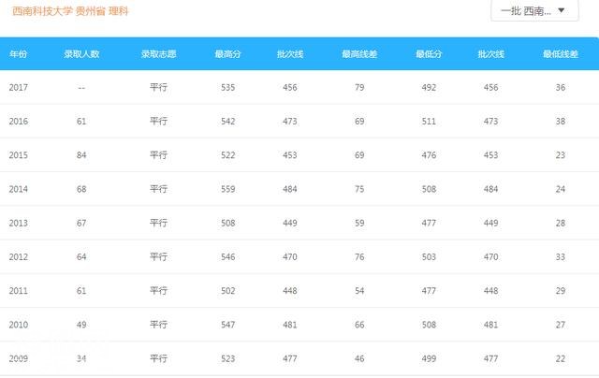Select the 录取人数 column header
The height and width of the screenshot is (378, 599).
pos(81,54)
